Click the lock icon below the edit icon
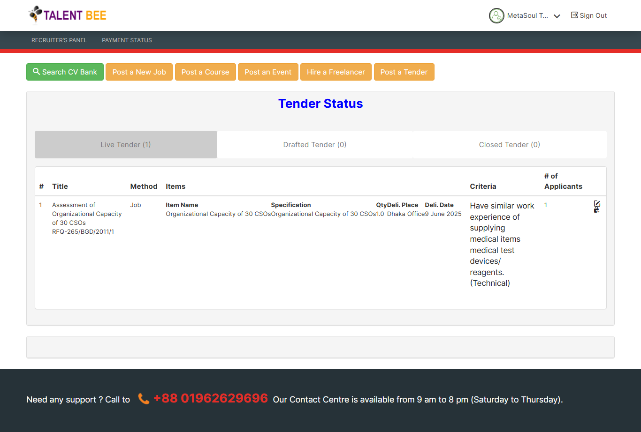Image resolution: width=641 pixels, height=432 pixels. tap(596, 210)
